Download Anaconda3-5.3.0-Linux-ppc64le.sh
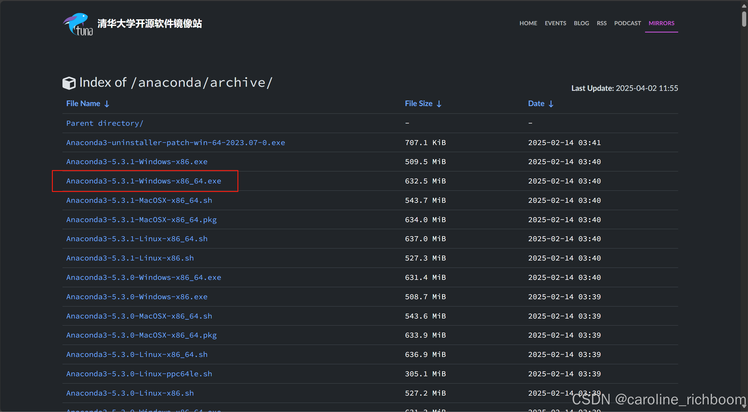The image size is (748, 412). (x=139, y=374)
